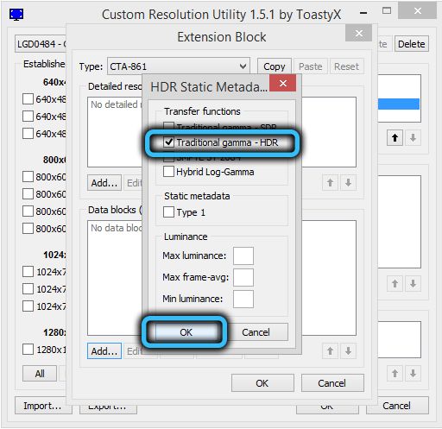Toggle the second 800x60 resolution checkbox
The height and width of the screenshot is (429, 442).
28,194
